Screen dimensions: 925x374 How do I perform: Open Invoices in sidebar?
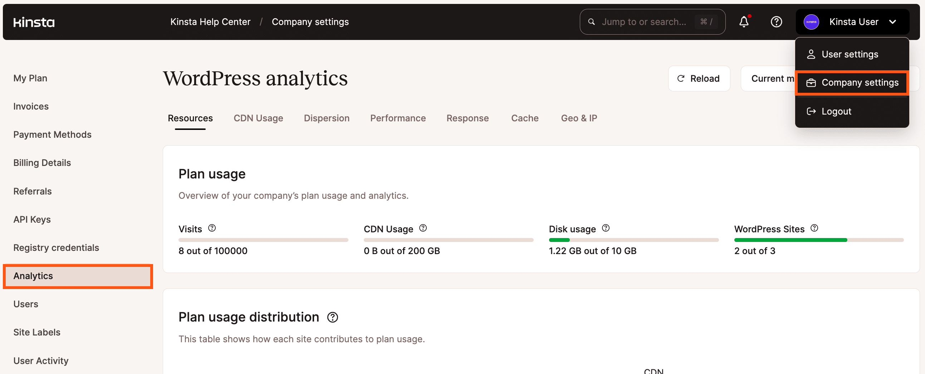tap(31, 106)
